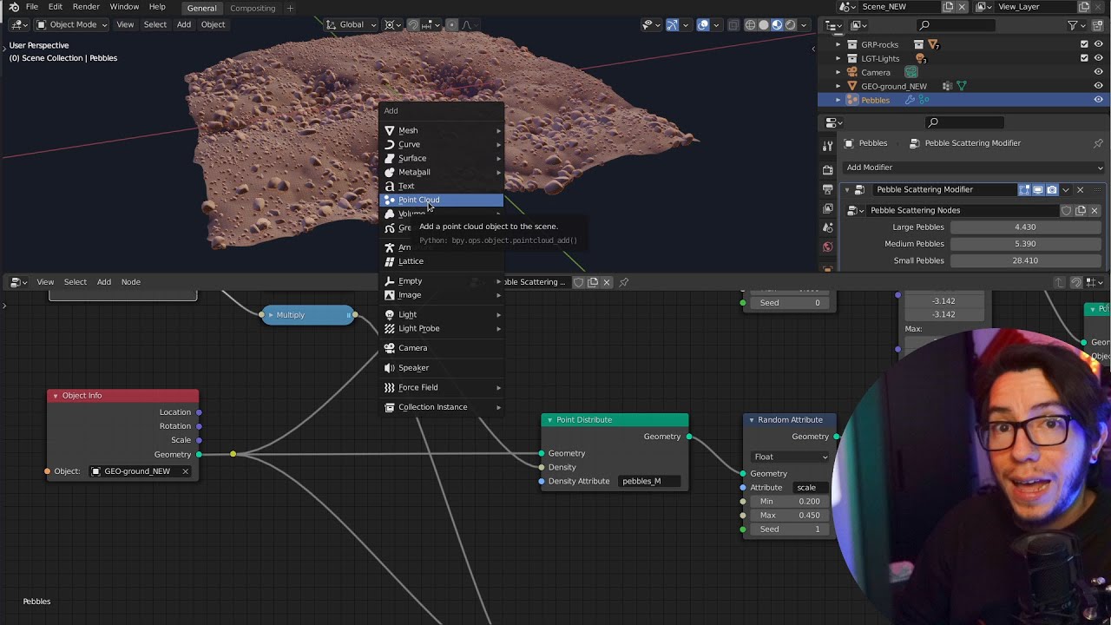Viewport: 1111px width, 625px height.
Task: Select wireframe viewport shading
Action: [750, 24]
